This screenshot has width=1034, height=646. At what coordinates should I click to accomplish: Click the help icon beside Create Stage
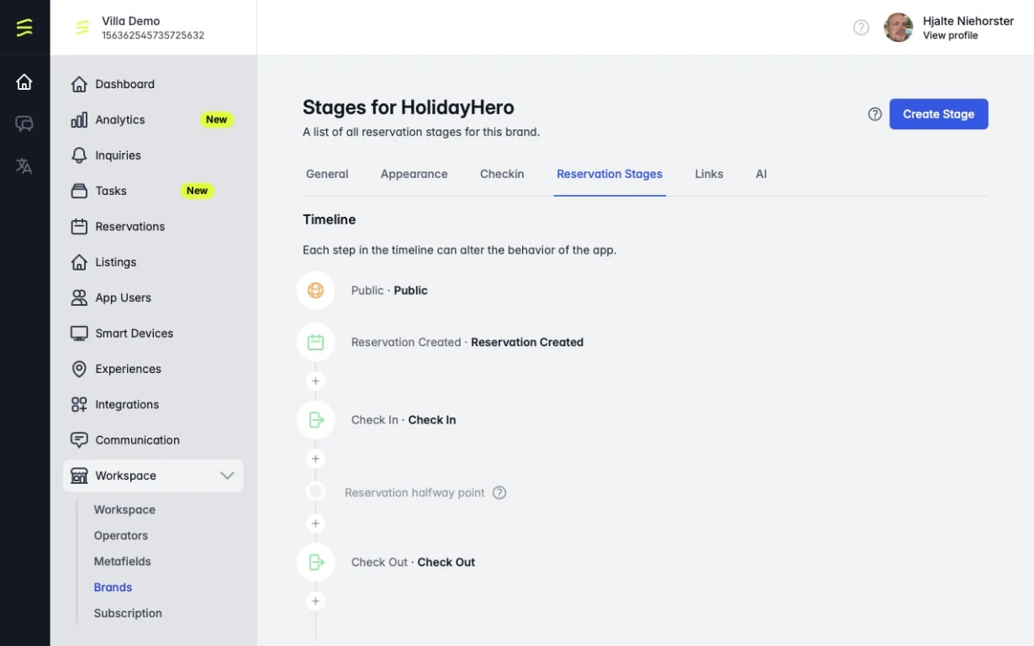[x=874, y=114]
